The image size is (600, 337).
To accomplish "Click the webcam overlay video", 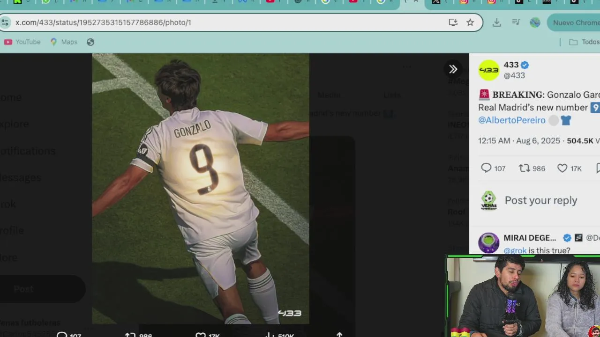I will (524, 296).
